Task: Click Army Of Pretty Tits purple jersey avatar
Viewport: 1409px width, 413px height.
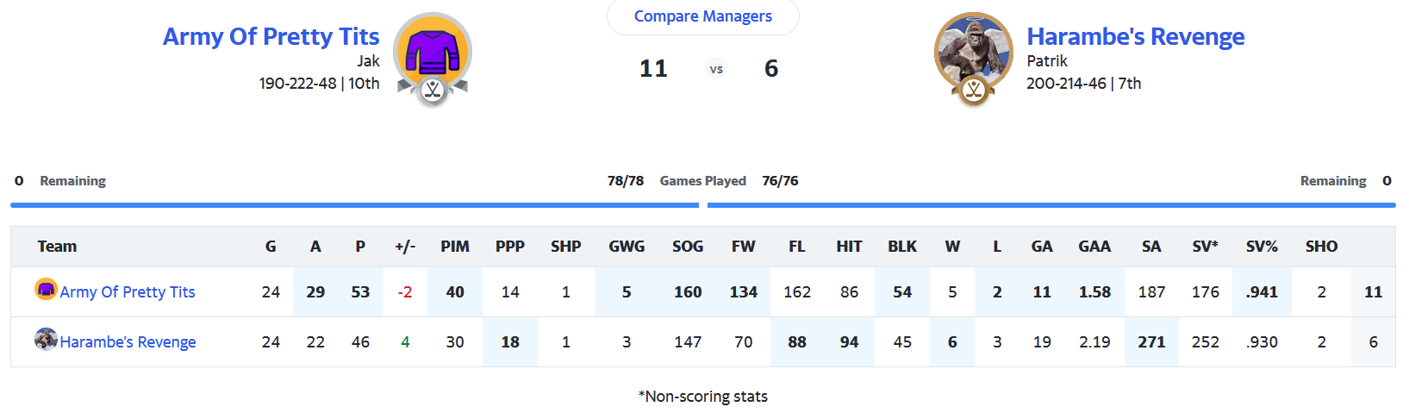Action: tap(433, 53)
